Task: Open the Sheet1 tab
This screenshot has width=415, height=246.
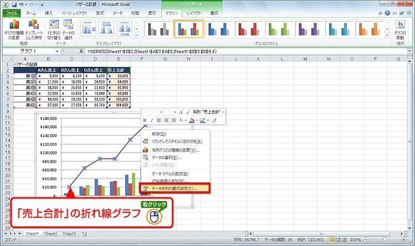Action: (32, 234)
